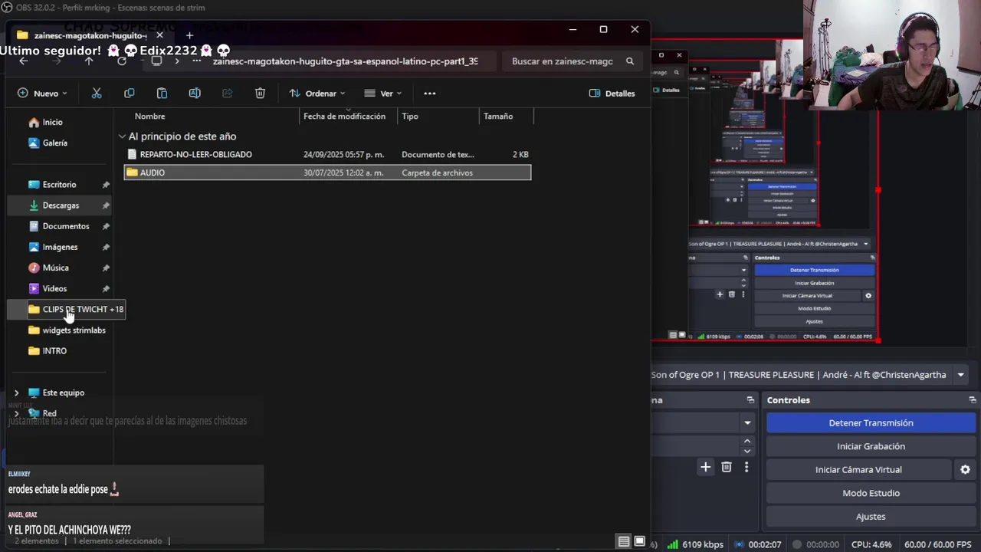This screenshot has width=981, height=552.
Task: Select the AUDIO folder row
Action: pyautogui.click(x=327, y=173)
